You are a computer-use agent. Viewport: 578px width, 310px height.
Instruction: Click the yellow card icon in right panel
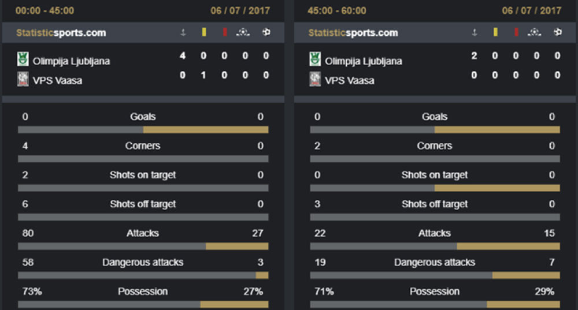pyautogui.click(x=495, y=32)
